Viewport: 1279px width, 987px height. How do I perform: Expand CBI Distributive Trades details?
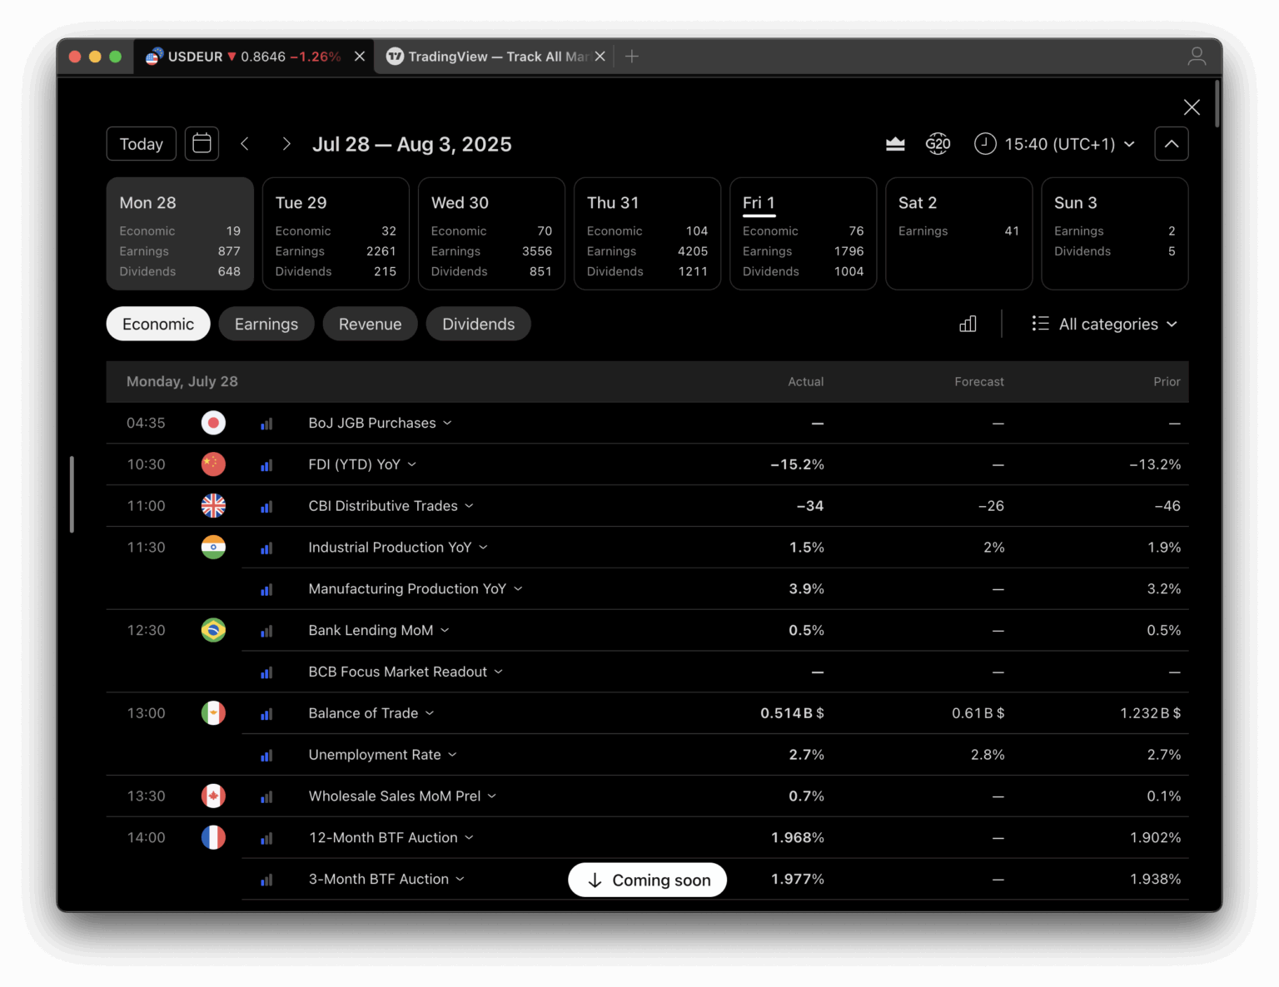[469, 506]
